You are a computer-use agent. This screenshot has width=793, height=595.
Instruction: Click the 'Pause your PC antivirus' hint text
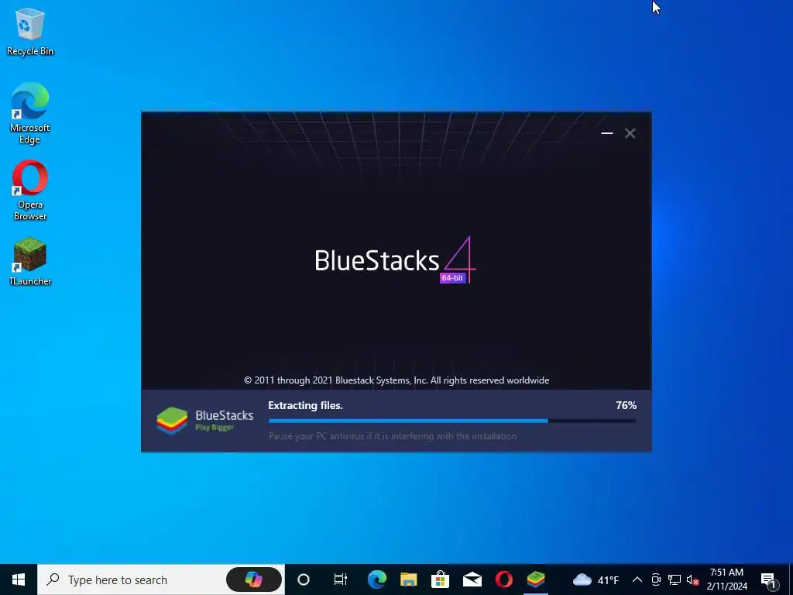pos(393,436)
